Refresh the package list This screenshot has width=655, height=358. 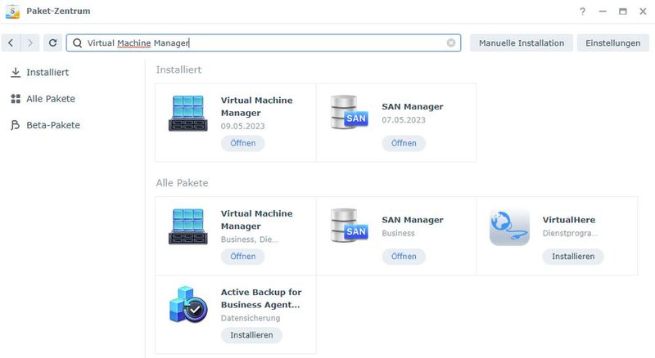click(52, 43)
